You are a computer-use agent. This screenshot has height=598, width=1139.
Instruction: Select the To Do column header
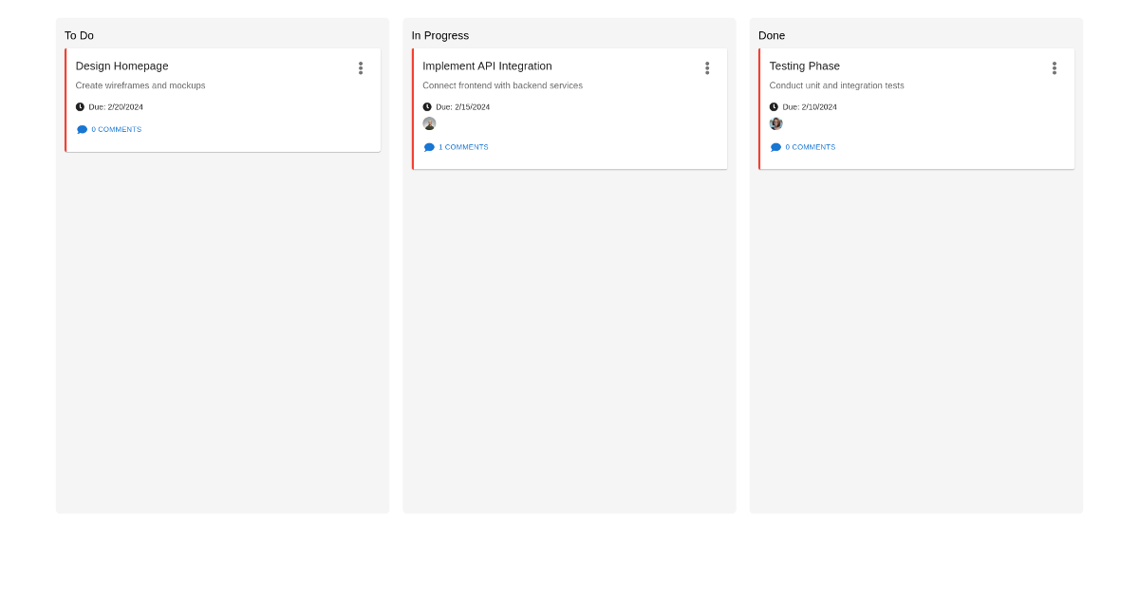point(80,35)
